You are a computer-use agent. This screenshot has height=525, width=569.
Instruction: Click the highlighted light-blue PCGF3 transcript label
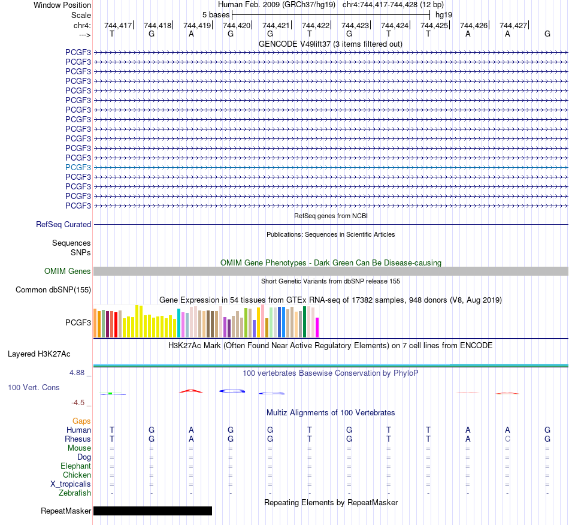tap(78, 167)
